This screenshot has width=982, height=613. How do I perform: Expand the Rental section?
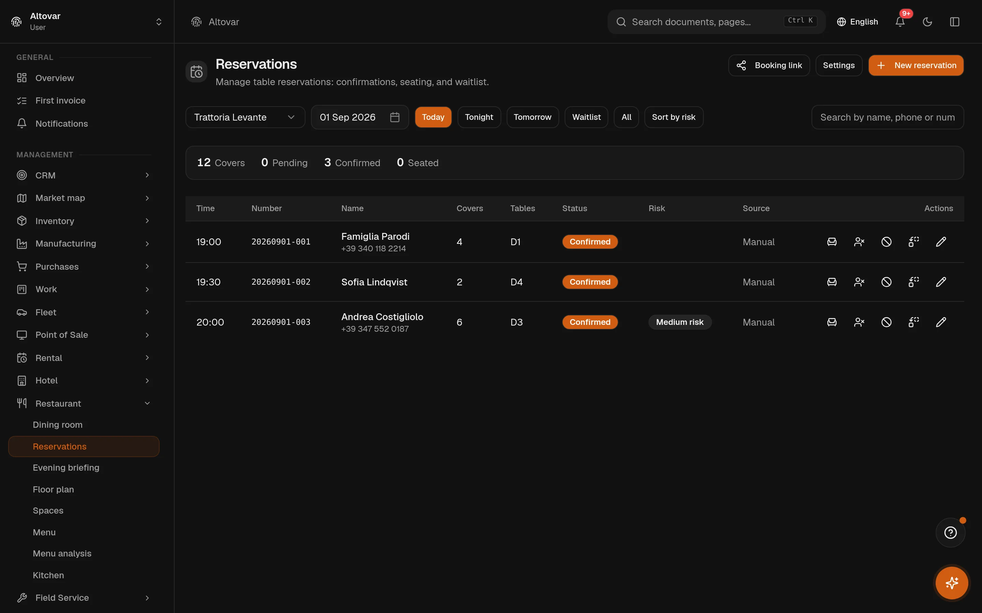point(84,358)
